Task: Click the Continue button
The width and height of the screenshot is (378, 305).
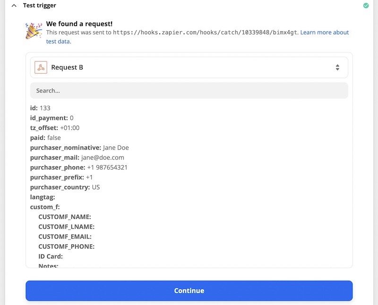Action: coord(189,290)
